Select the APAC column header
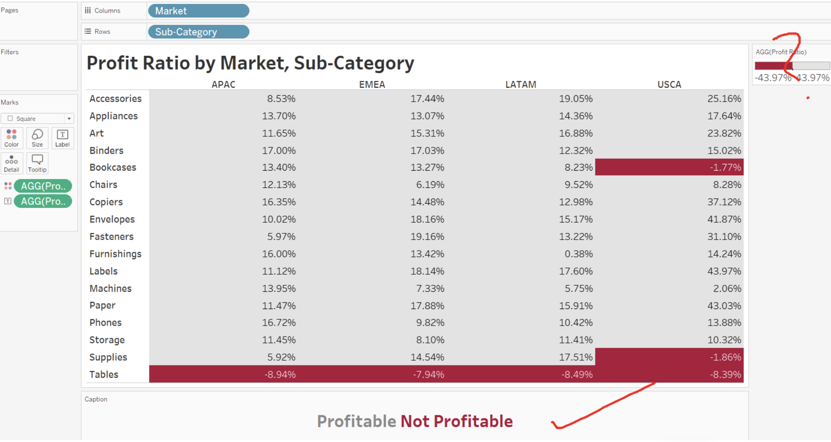 [x=223, y=84]
